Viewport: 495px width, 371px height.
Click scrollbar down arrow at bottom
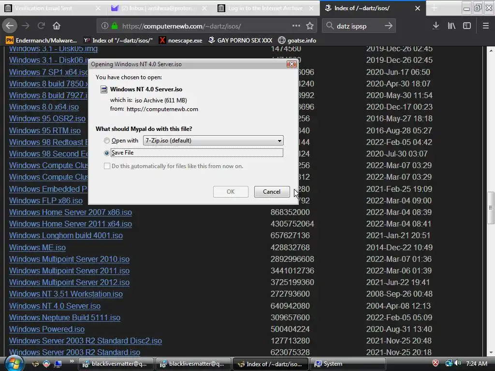click(491, 353)
